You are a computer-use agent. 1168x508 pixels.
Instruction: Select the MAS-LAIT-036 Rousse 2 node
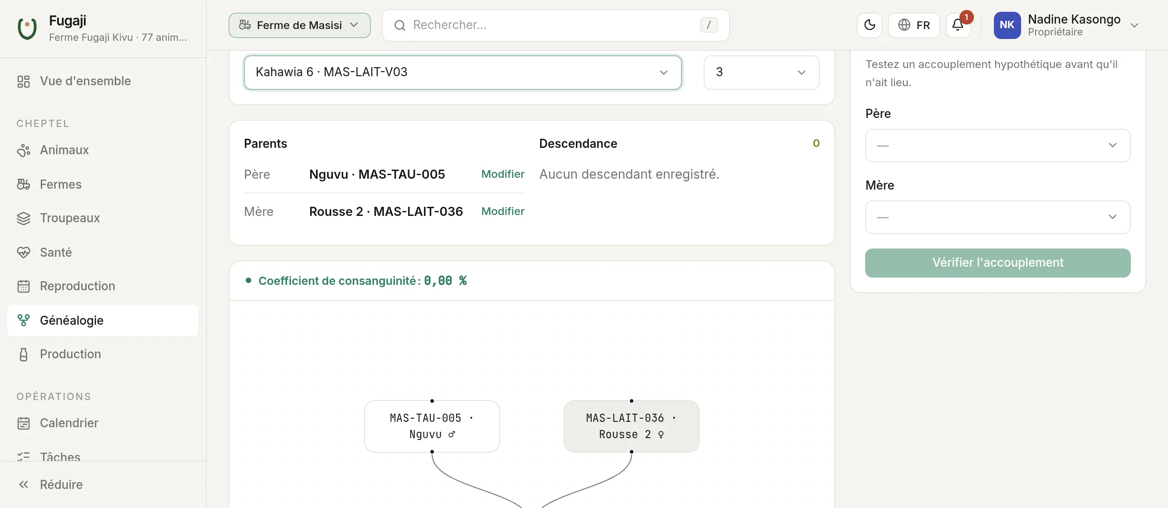click(x=631, y=426)
